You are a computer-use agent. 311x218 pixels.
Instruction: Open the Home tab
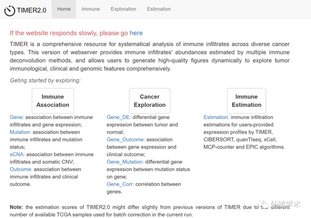coord(64,9)
